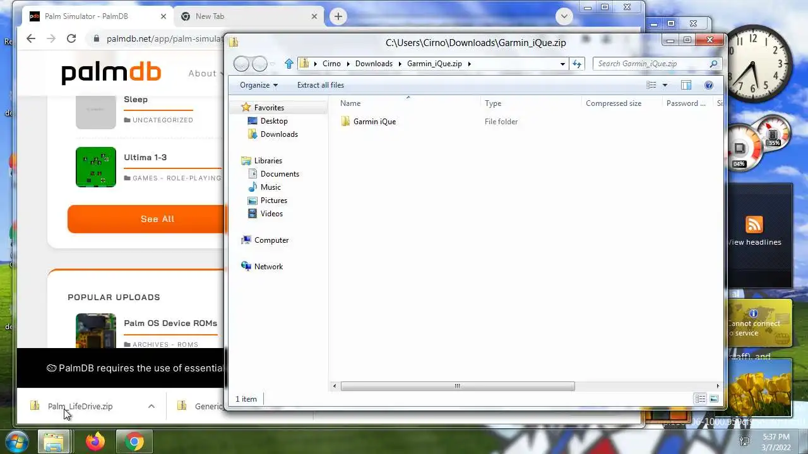The height and width of the screenshot is (454, 808).
Task: Open Chrome from the taskbar
Action: coord(134,441)
